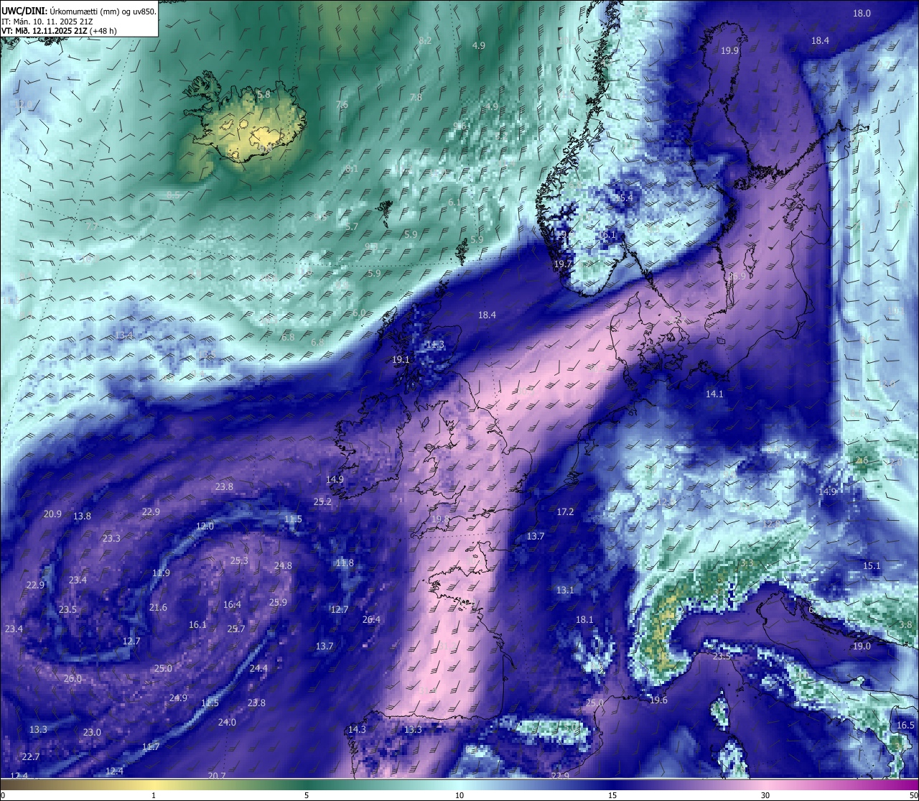Click the 19.6 value over the Mediterranean
Screen dimensions: 919x801
[x=658, y=700]
